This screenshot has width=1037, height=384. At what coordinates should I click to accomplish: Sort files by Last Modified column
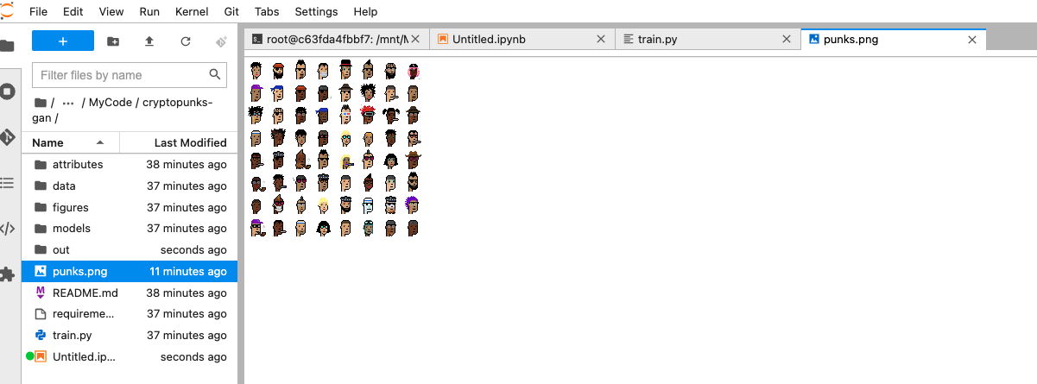(x=178, y=142)
